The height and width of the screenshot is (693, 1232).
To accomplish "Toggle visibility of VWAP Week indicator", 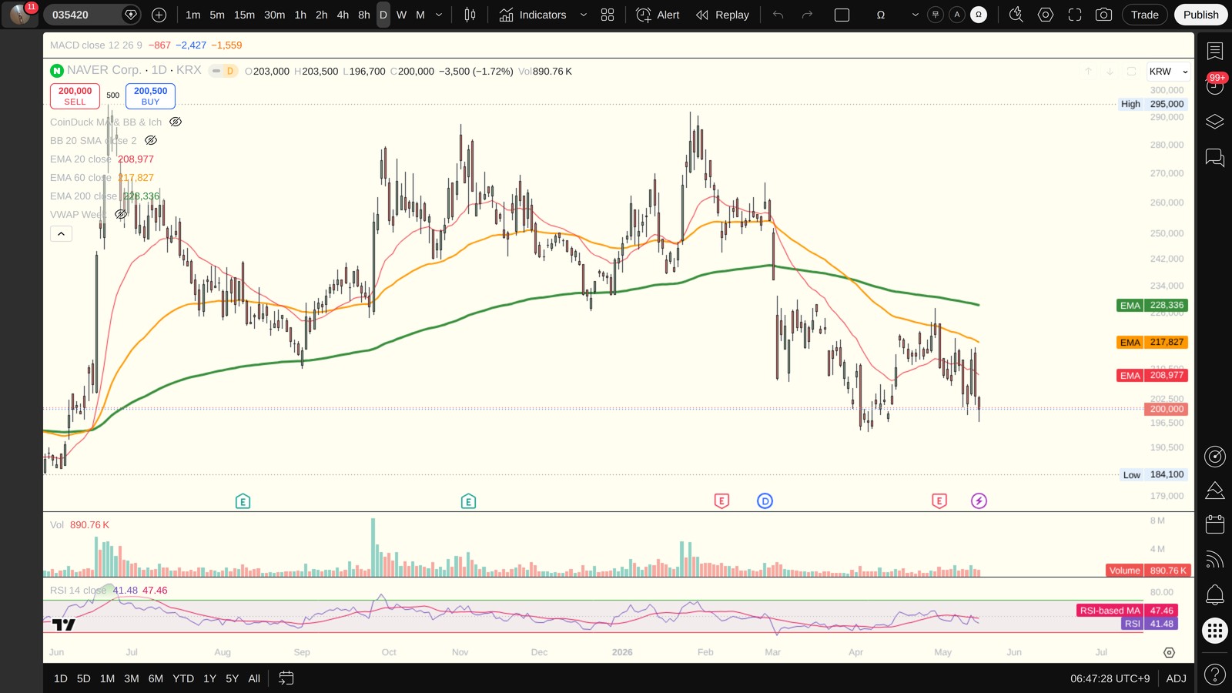I will (121, 214).
